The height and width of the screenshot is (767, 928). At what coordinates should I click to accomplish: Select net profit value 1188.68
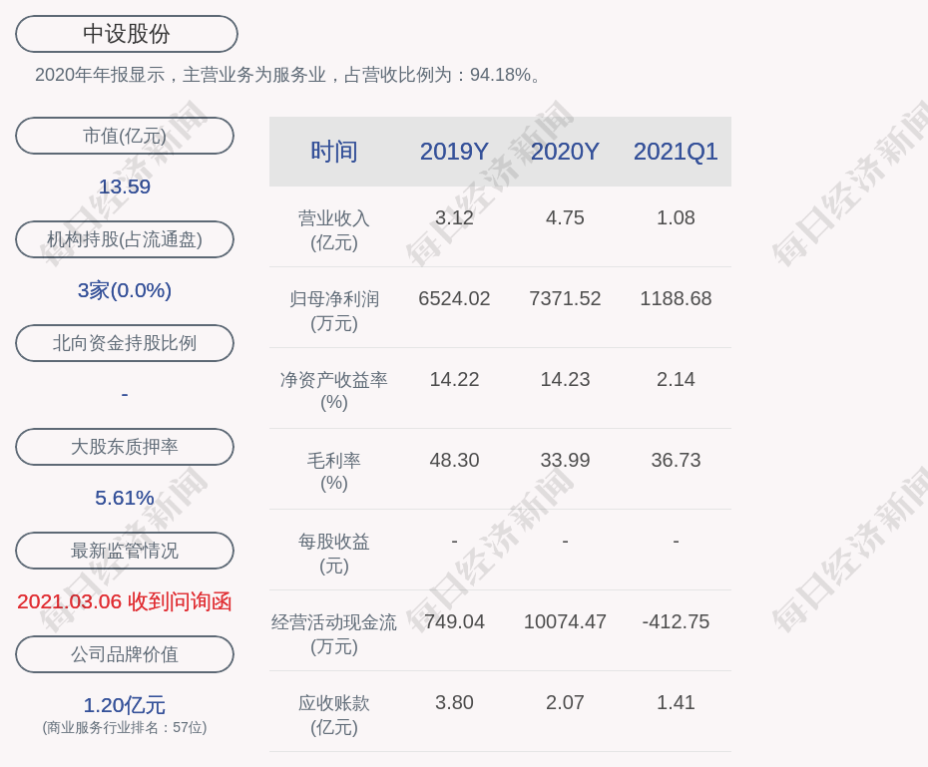676,298
